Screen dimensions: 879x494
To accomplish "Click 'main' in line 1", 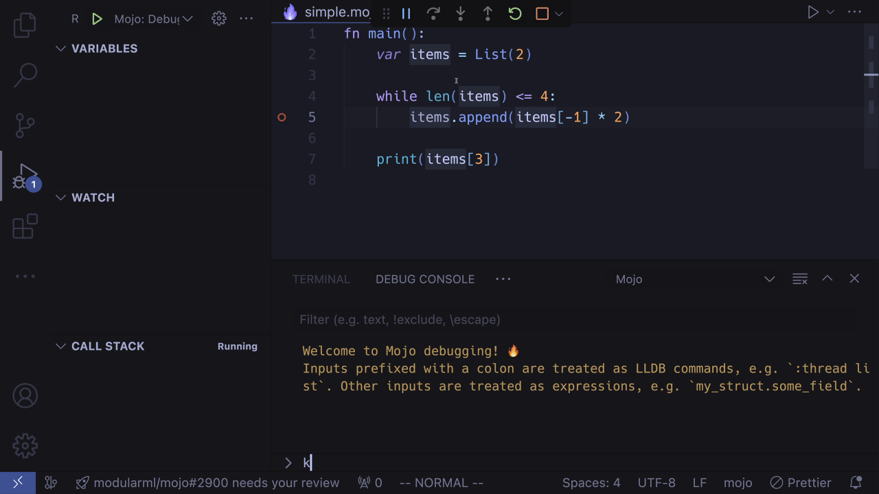I will click(385, 34).
